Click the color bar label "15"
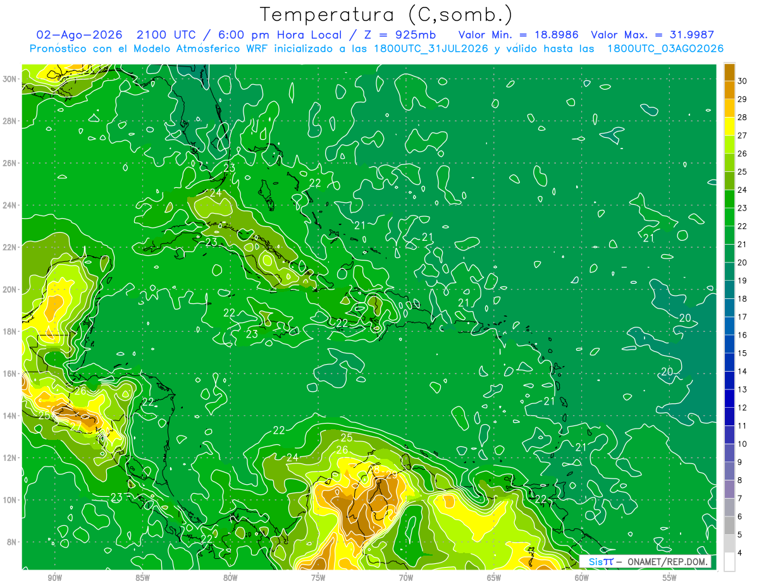 pyautogui.click(x=743, y=353)
